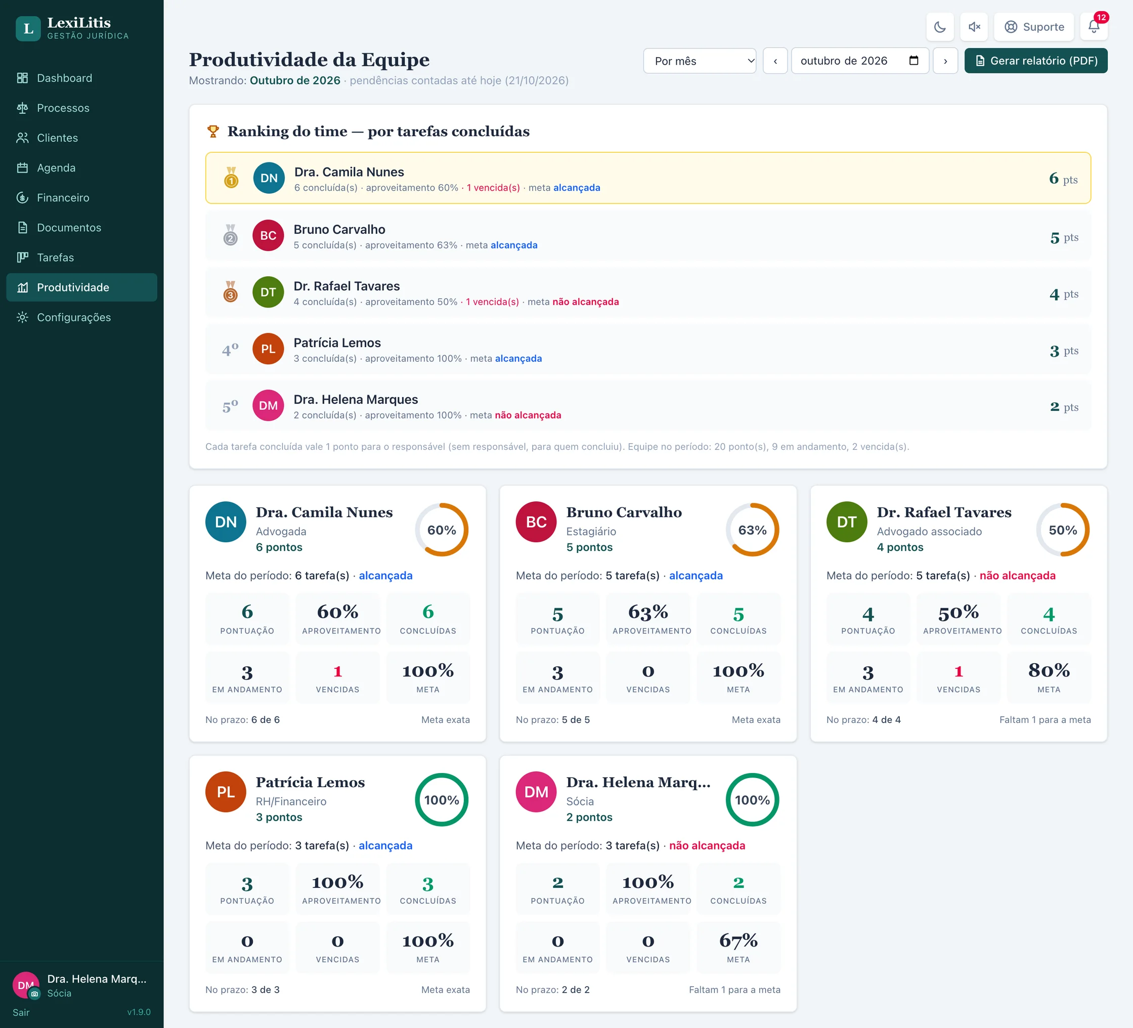Screen dimensions: 1133x1028
Task: Click the Configurações gear icon
Action: (x=22, y=317)
